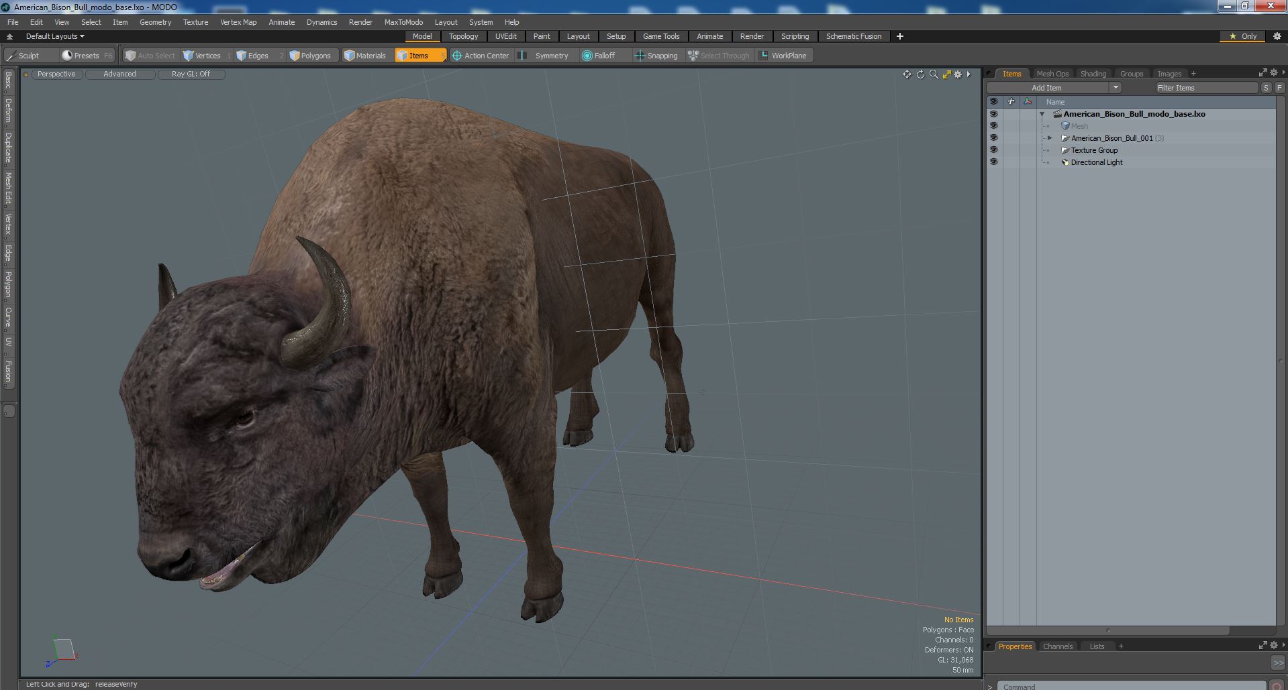Hide the Directional Light
Screen dimensions: 1288x690
(993, 162)
